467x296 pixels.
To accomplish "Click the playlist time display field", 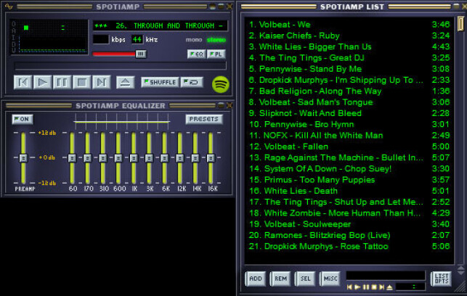I will click(x=410, y=287).
